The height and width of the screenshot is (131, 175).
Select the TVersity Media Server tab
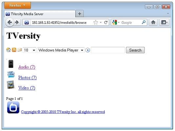(40, 14)
